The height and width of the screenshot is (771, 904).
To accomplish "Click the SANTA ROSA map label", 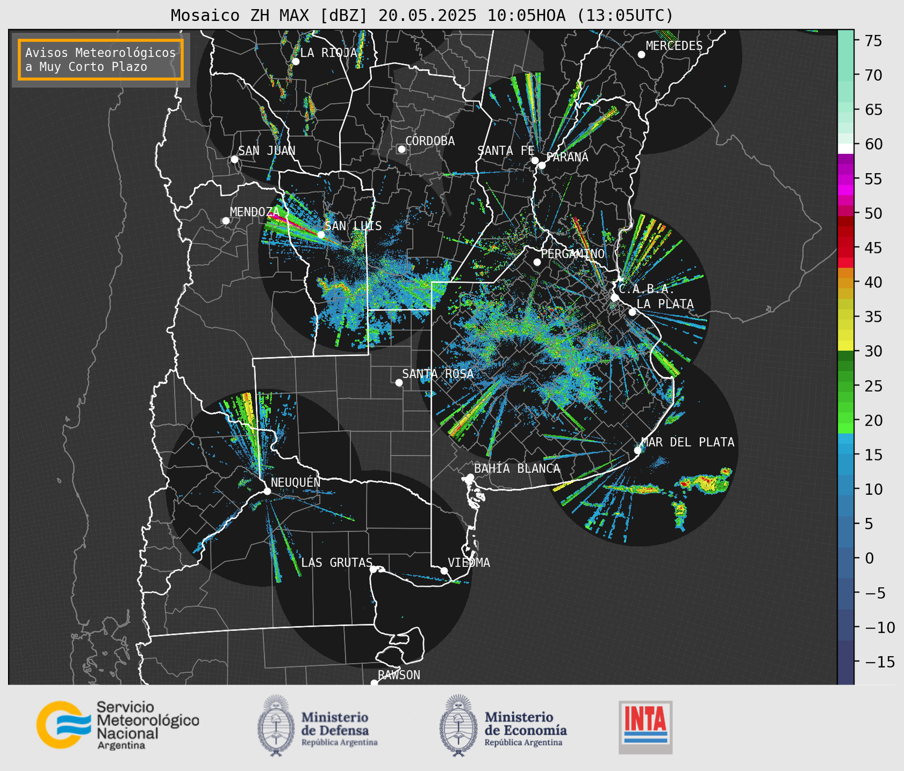I will pyautogui.click(x=438, y=374).
